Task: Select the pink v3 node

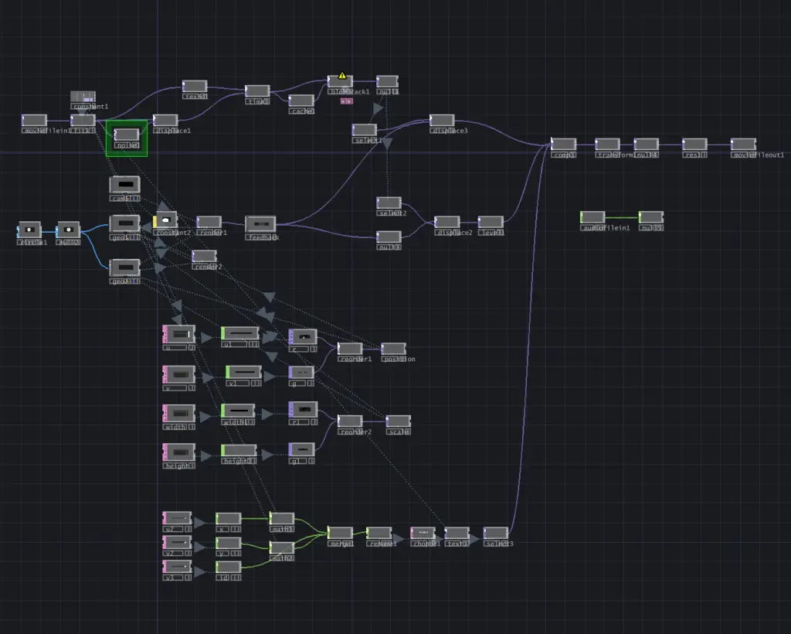Action: [x=177, y=567]
